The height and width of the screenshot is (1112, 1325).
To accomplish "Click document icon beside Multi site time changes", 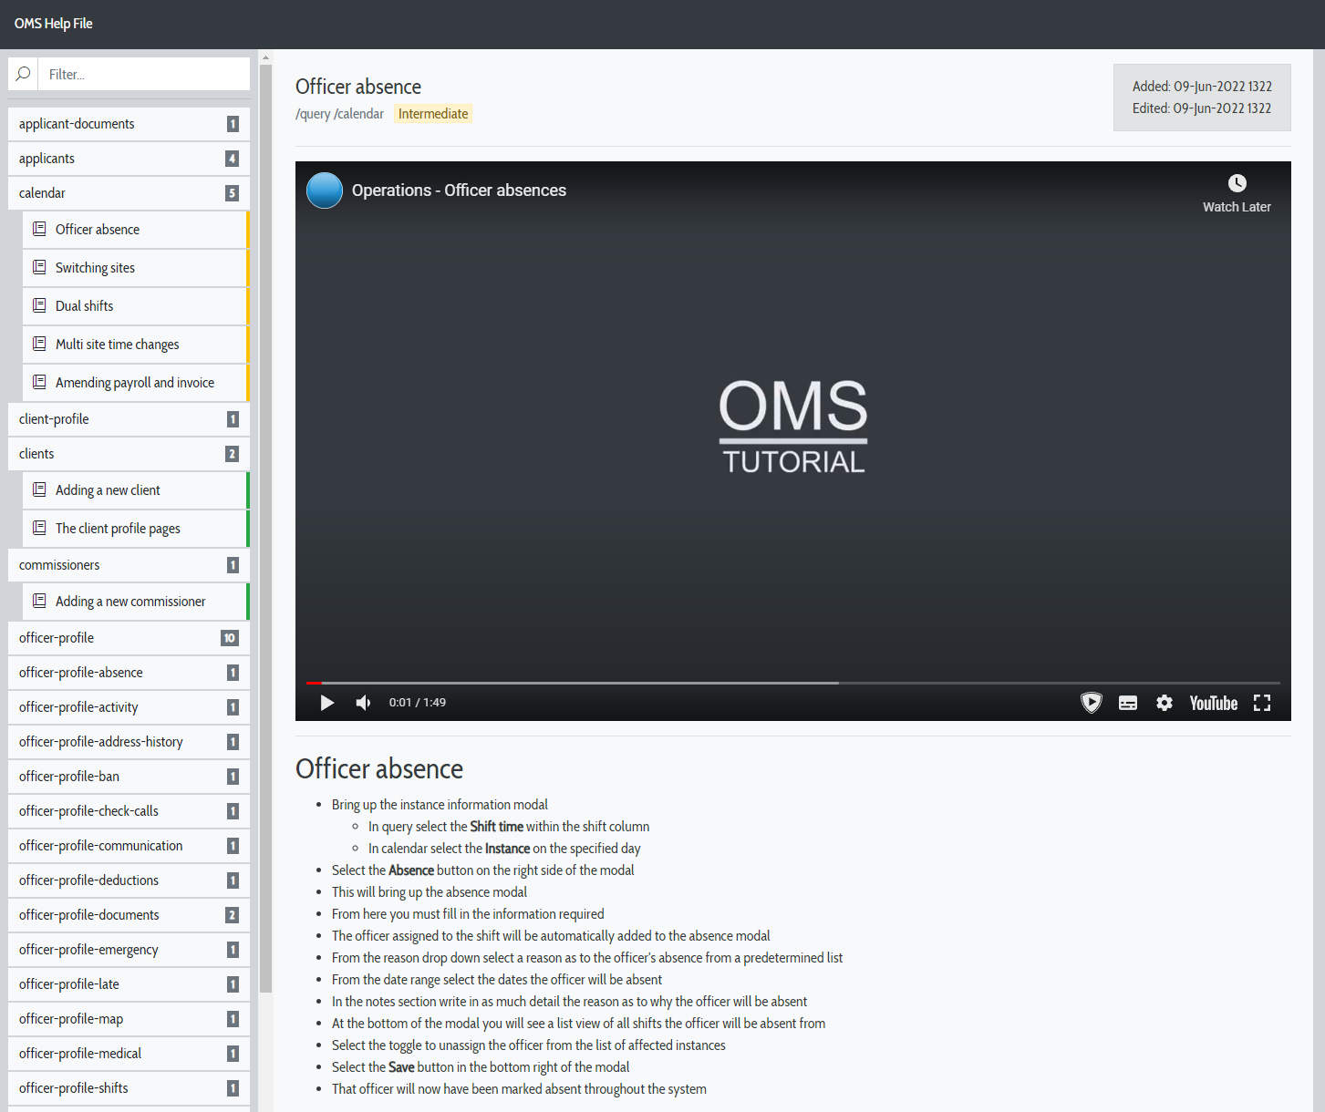I will click(x=39, y=344).
